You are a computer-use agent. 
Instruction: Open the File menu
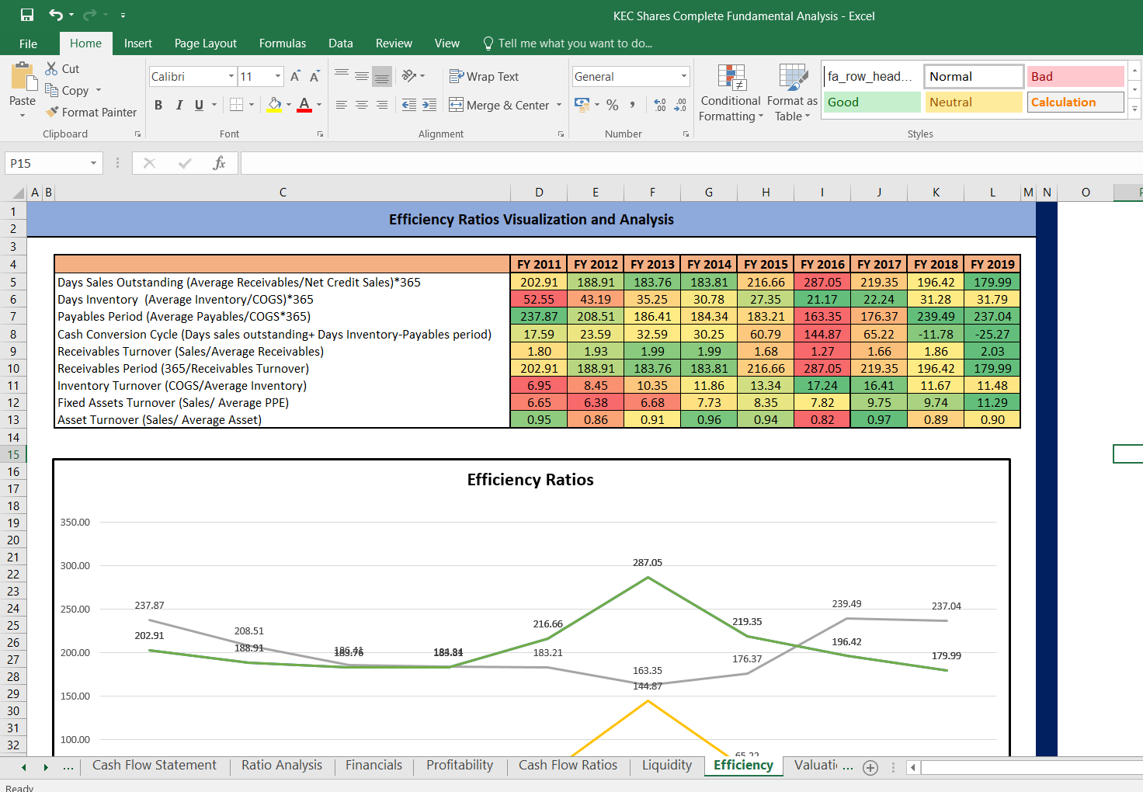29,43
